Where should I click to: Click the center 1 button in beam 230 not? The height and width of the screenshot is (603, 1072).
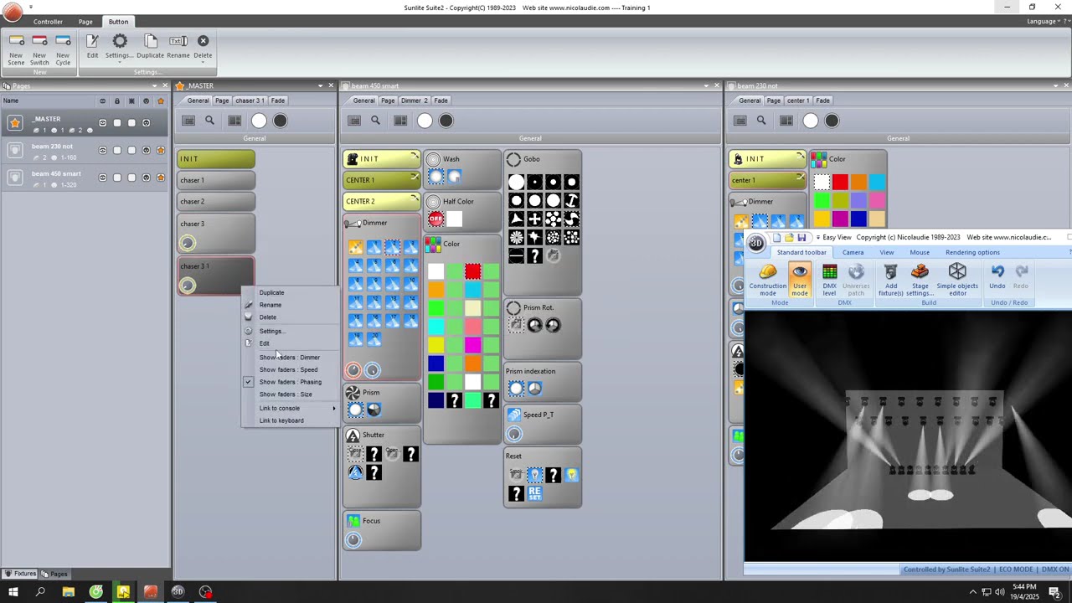(767, 180)
